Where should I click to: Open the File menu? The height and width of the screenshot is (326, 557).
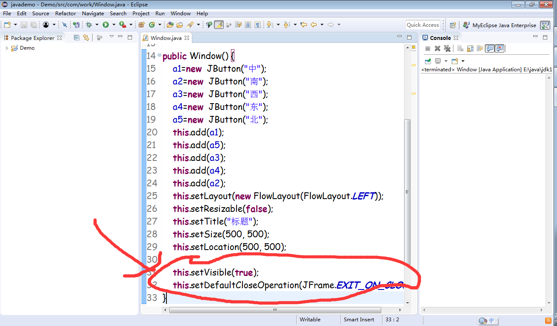click(7, 13)
